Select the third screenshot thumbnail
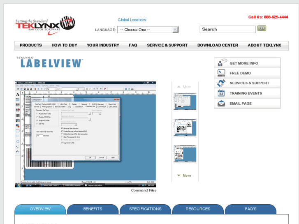299x224 pixels. (185, 154)
